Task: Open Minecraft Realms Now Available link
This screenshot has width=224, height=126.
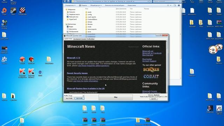Action: [x=86, y=89]
